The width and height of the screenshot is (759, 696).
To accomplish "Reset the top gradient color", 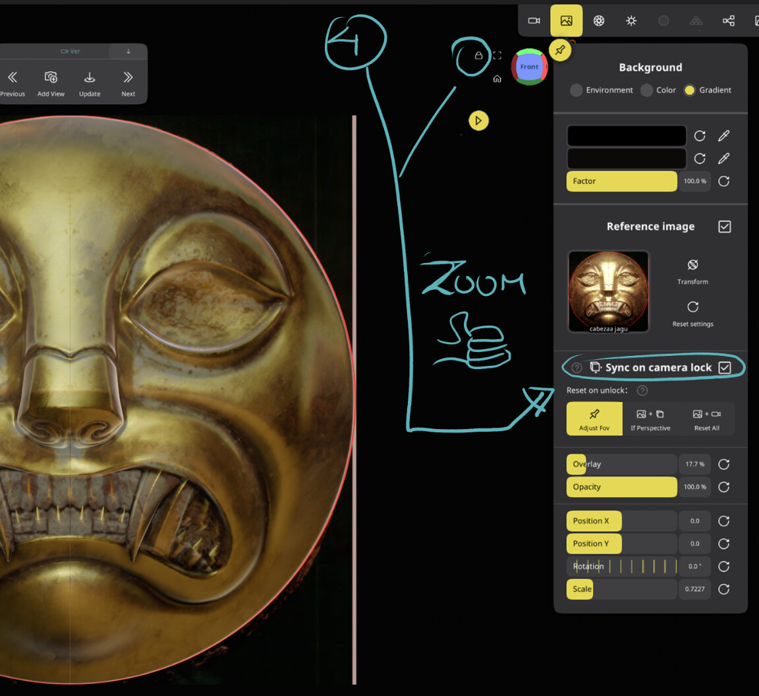I will pos(700,136).
